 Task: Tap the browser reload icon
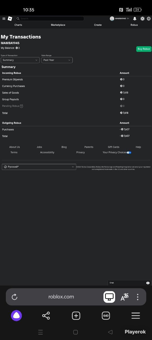coord(15,297)
